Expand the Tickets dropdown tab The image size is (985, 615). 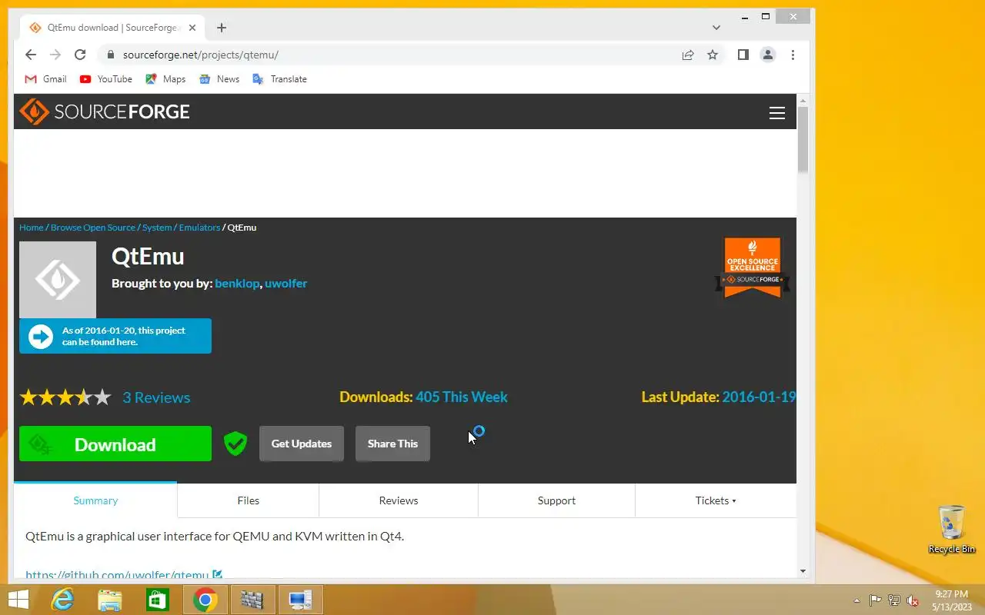click(716, 500)
